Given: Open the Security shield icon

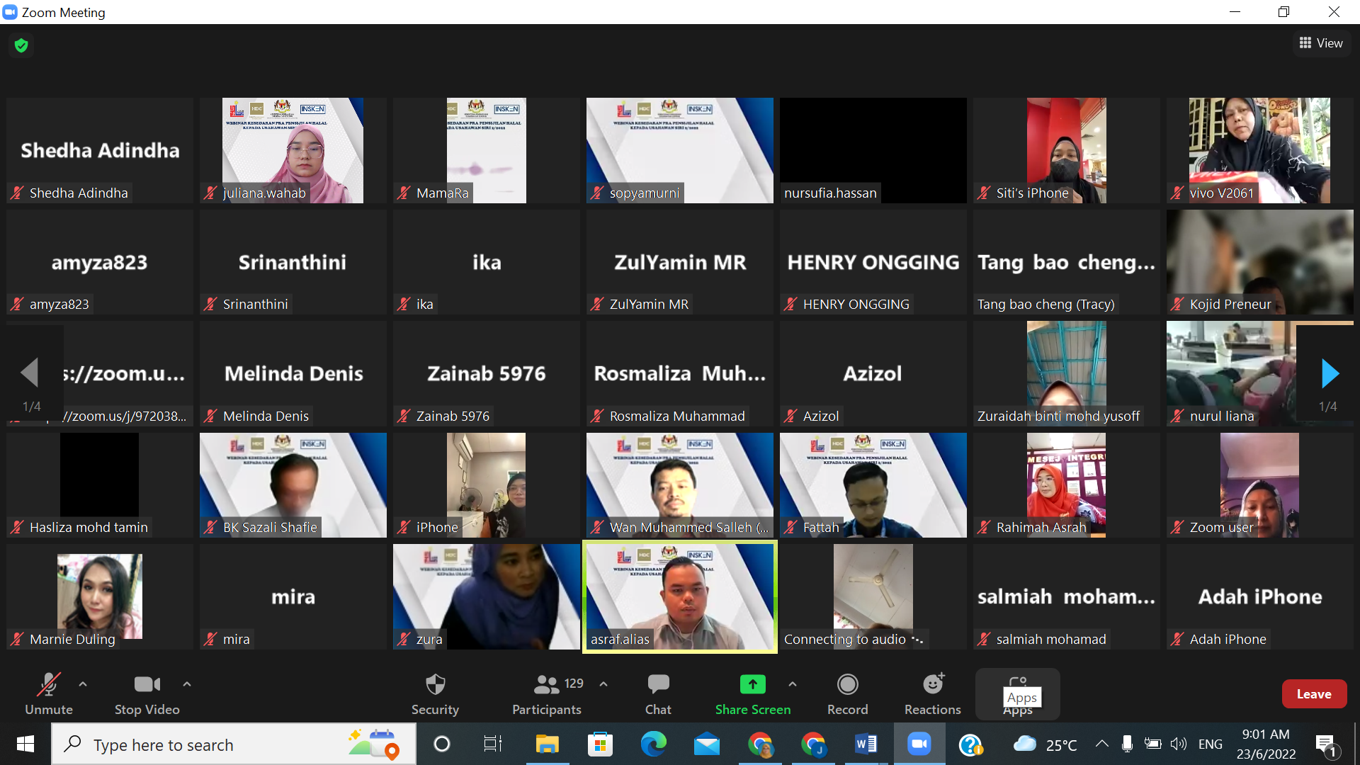Looking at the screenshot, I should [435, 685].
